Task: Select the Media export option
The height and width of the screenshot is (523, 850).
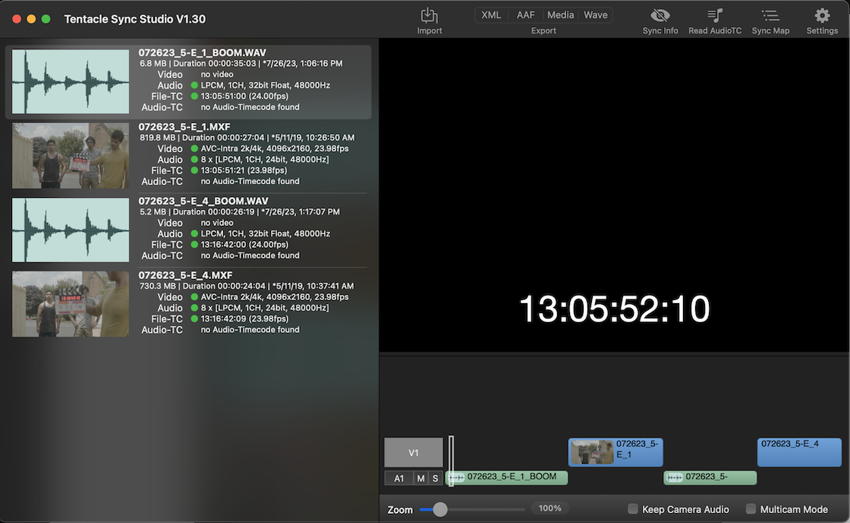Action: point(560,15)
